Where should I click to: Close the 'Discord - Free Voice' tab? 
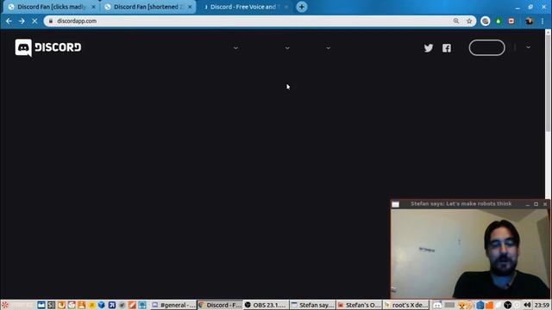pyautogui.click(x=286, y=7)
